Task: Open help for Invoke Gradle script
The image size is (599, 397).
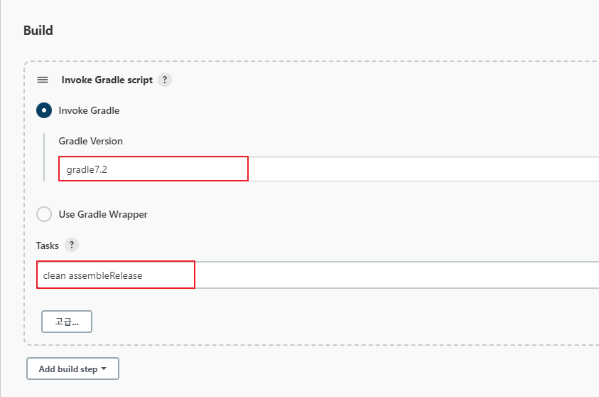Action: point(165,80)
